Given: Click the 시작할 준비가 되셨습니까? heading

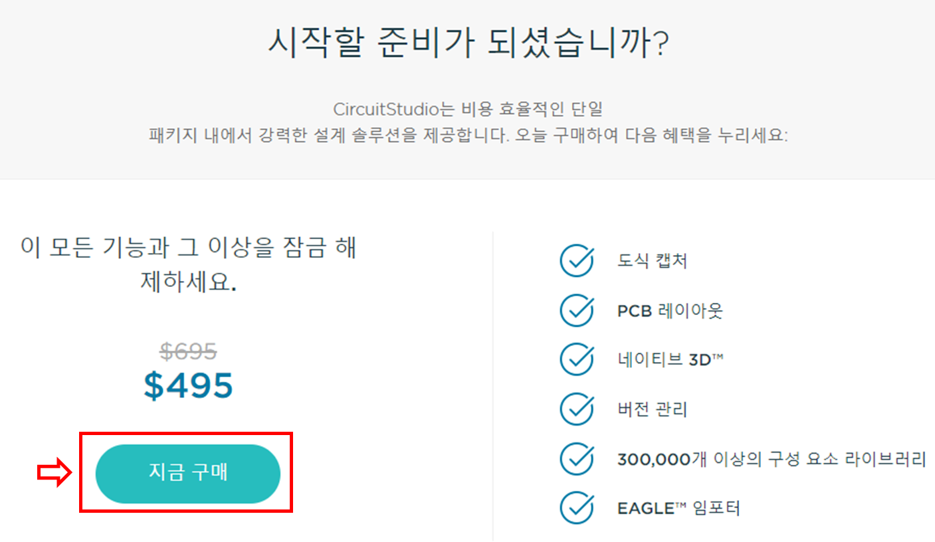Looking at the screenshot, I should pos(468,43).
